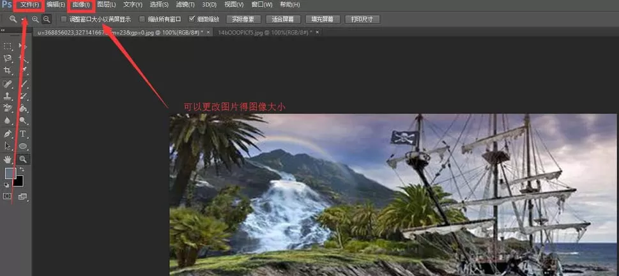Open the 窗口(W) menu
This screenshot has height=276, width=619.
(262, 4)
